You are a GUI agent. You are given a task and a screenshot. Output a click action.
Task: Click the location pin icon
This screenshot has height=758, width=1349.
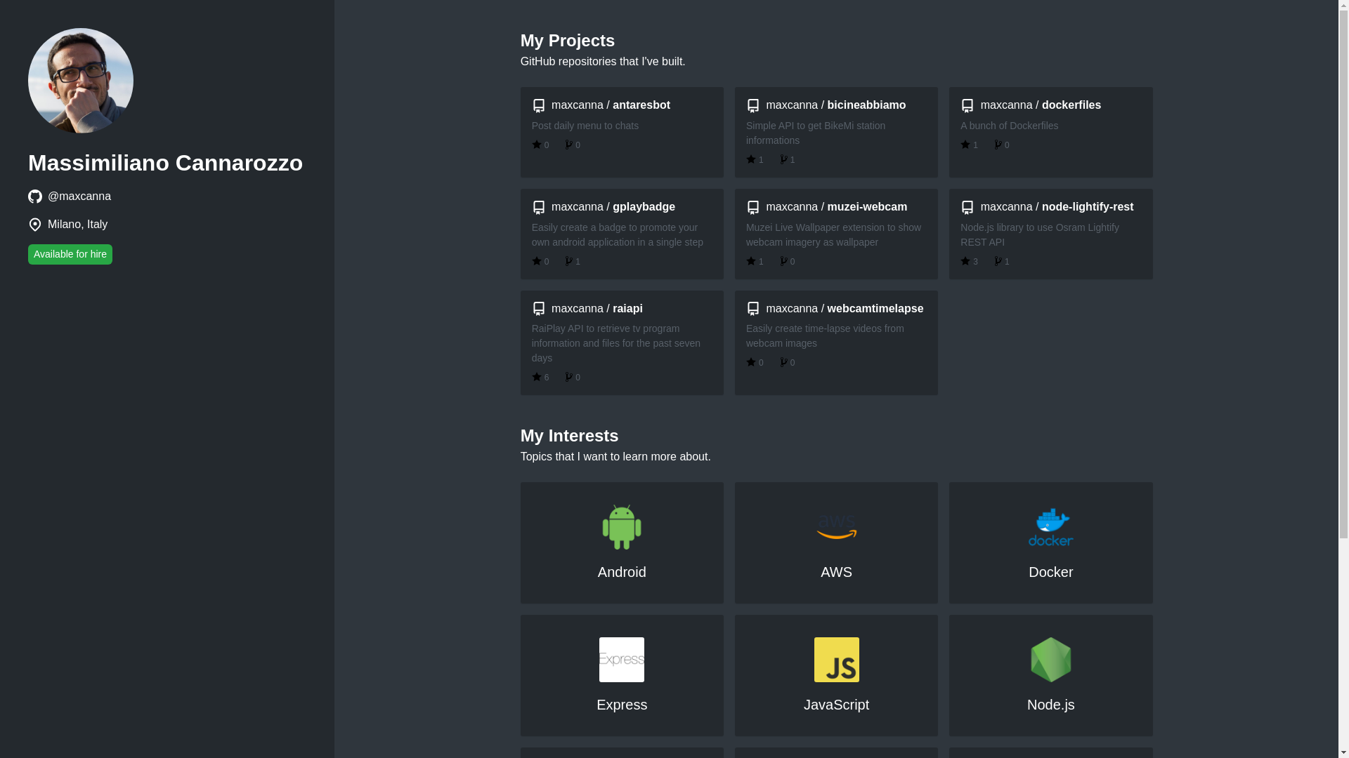35,225
